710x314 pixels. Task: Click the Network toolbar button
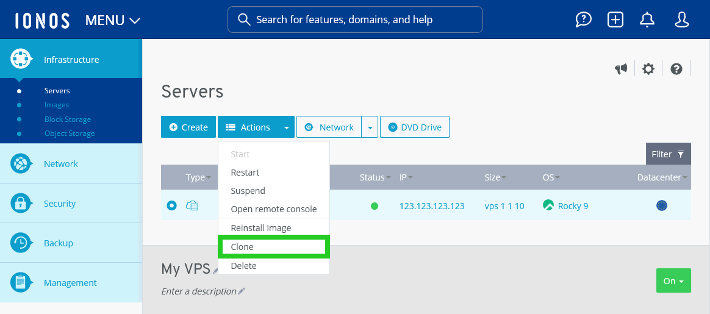point(329,127)
